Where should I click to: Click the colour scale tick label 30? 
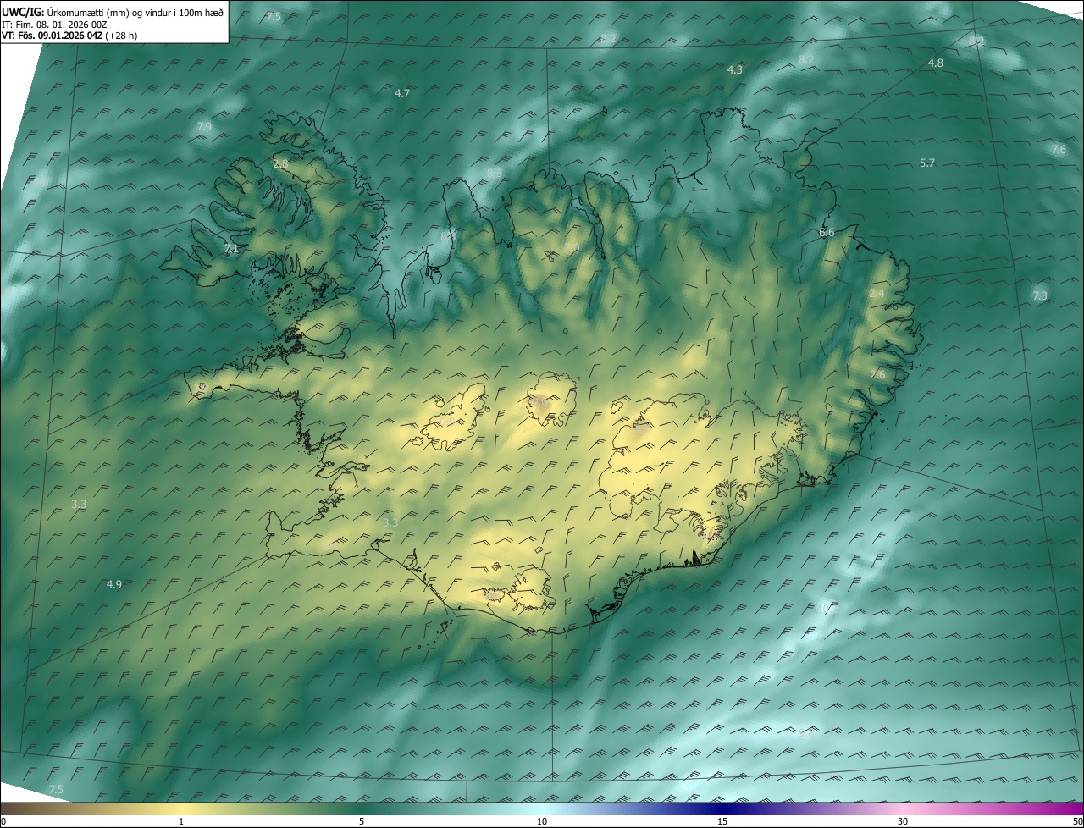click(x=903, y=821)
